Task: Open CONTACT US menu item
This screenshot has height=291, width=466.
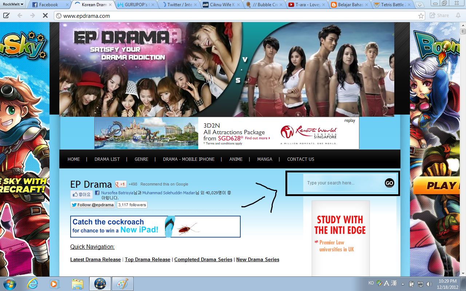Action: pos(300,159)
